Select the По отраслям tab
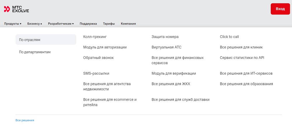Viewport: 292px width, 125px height. tap(46, 40)
